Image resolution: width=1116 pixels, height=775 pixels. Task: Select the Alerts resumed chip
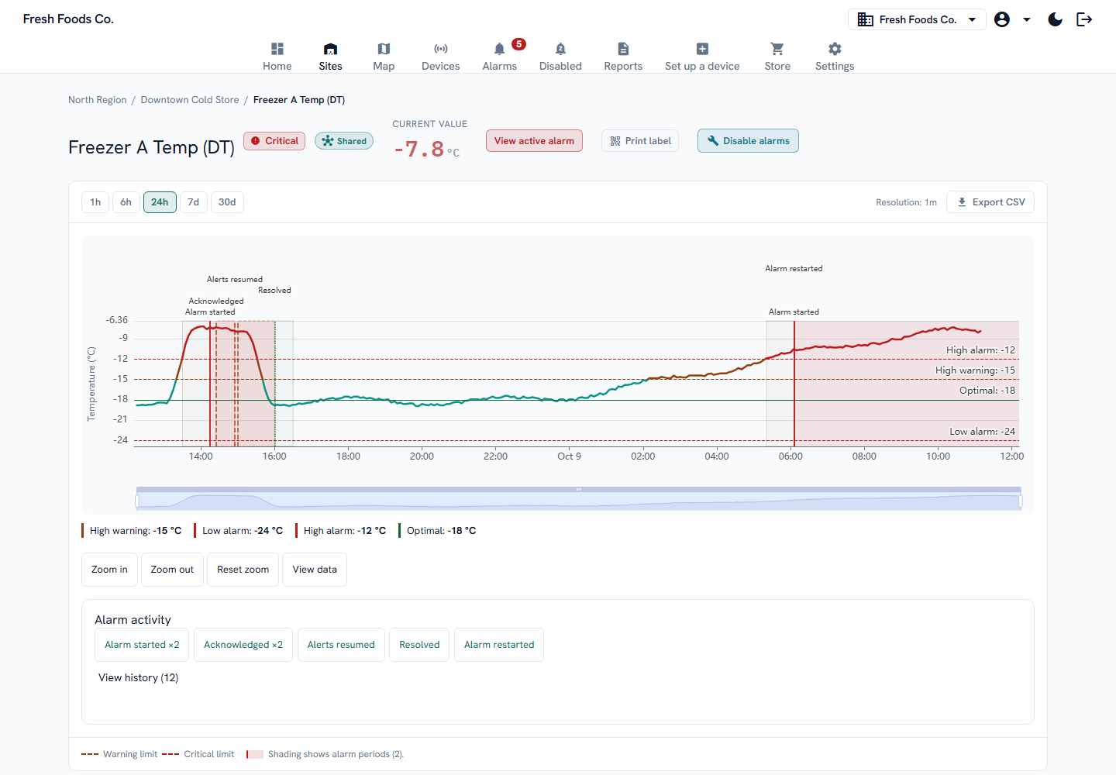[x=341, y=645]
